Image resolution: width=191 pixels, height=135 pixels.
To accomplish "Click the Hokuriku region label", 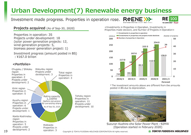I will click(x=44, y=72).
